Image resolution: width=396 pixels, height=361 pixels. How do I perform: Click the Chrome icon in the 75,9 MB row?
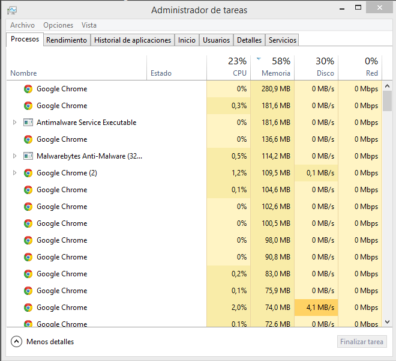(x=28, y=291)
